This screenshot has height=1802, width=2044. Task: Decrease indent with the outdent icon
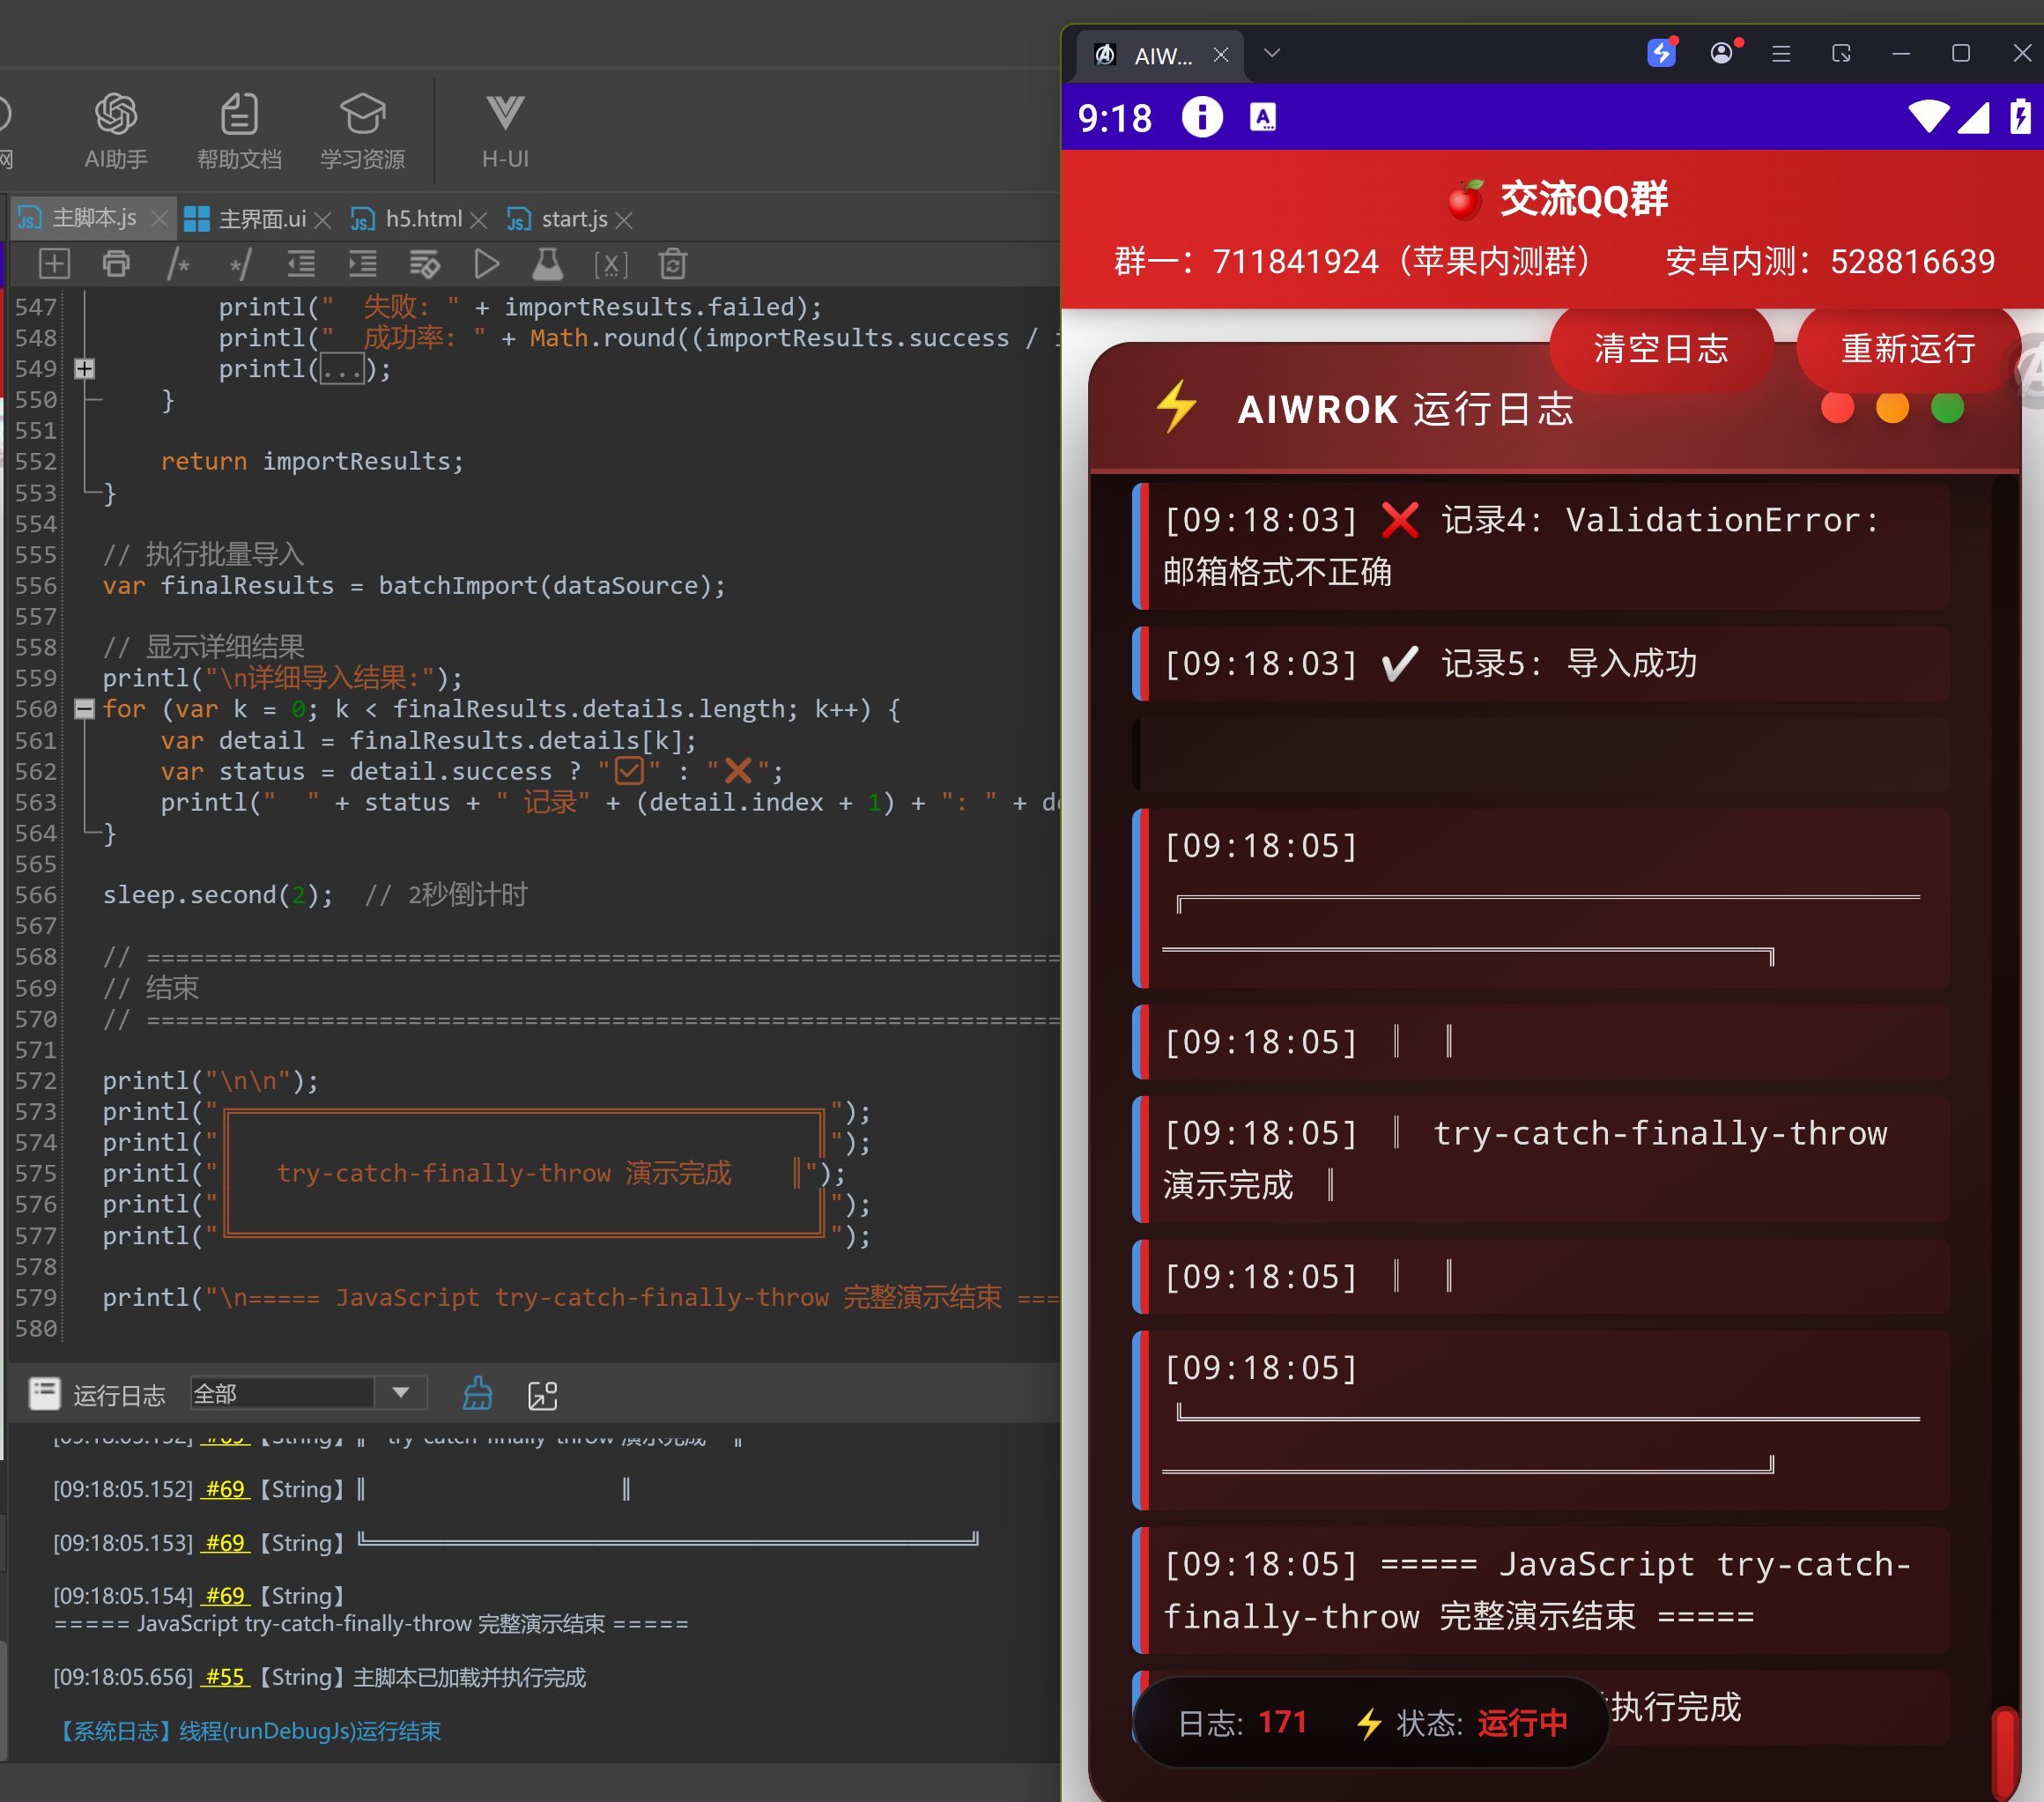coord(301,264)
